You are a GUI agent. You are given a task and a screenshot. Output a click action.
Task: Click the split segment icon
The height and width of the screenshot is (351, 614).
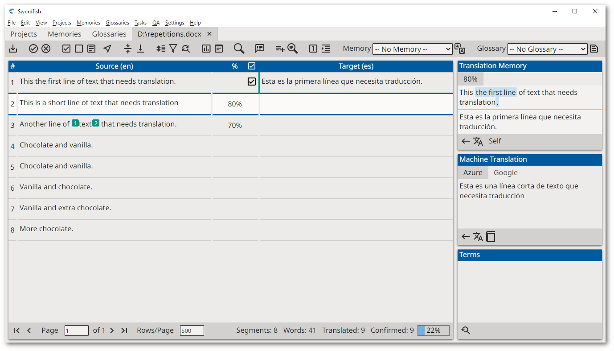[x=128, y=49]
